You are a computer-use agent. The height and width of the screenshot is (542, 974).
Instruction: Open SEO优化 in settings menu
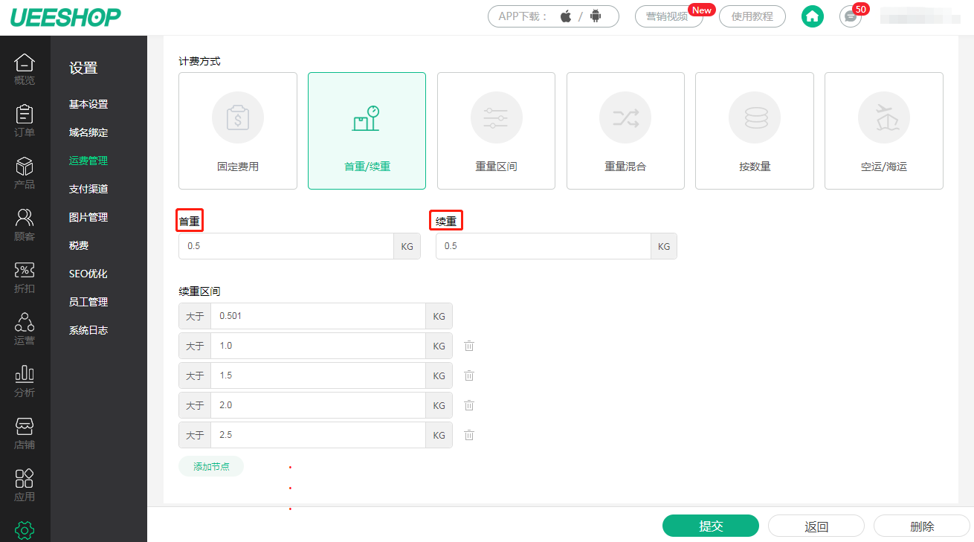(x=88, y=274)
